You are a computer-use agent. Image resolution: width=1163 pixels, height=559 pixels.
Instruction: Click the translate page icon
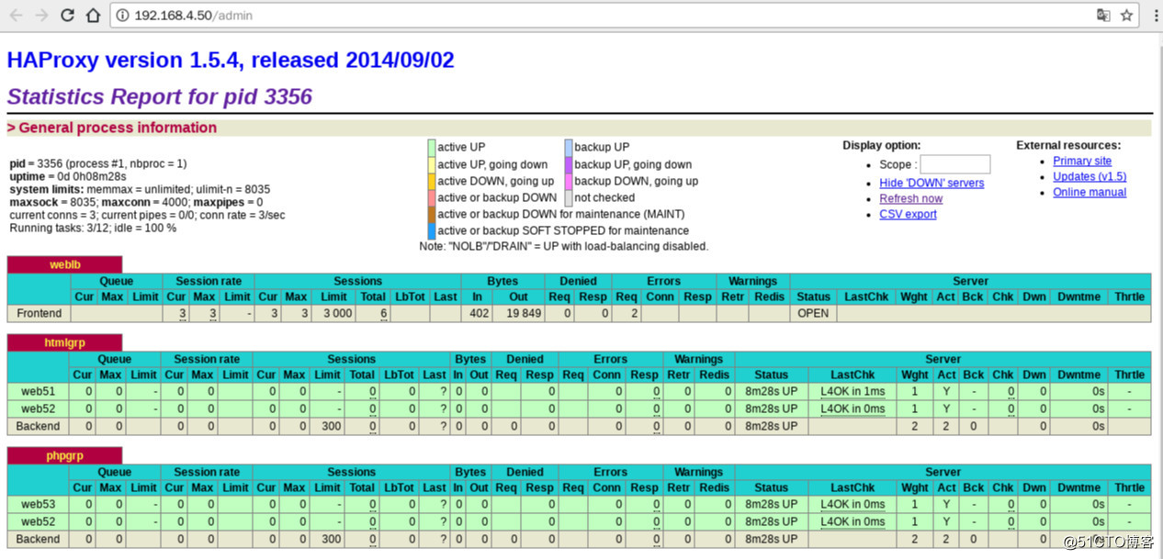(1103, 16)
